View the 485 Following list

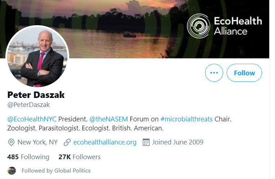click(28, 157)
